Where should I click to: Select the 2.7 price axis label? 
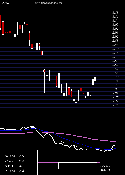tap(114, 57)
